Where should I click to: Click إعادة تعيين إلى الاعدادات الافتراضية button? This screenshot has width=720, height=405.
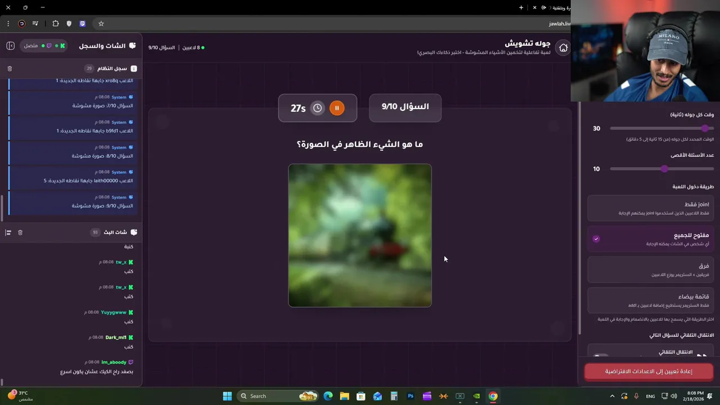coord(649,372)
